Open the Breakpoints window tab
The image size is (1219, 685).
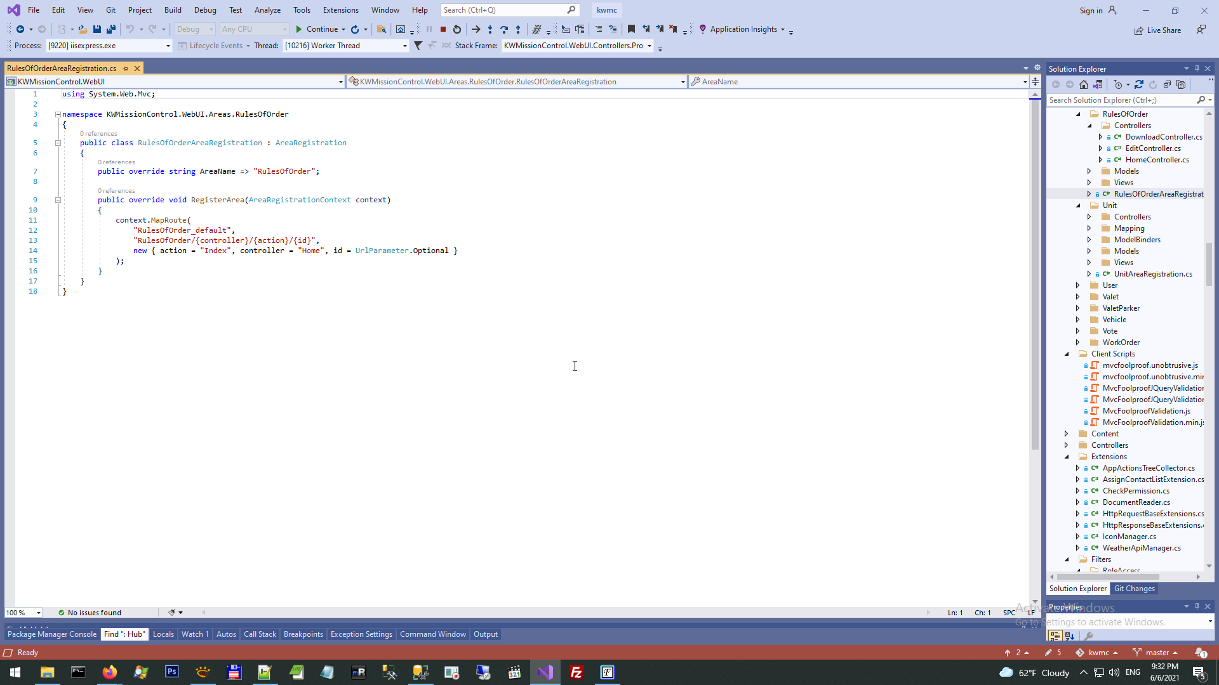(303, 634)
